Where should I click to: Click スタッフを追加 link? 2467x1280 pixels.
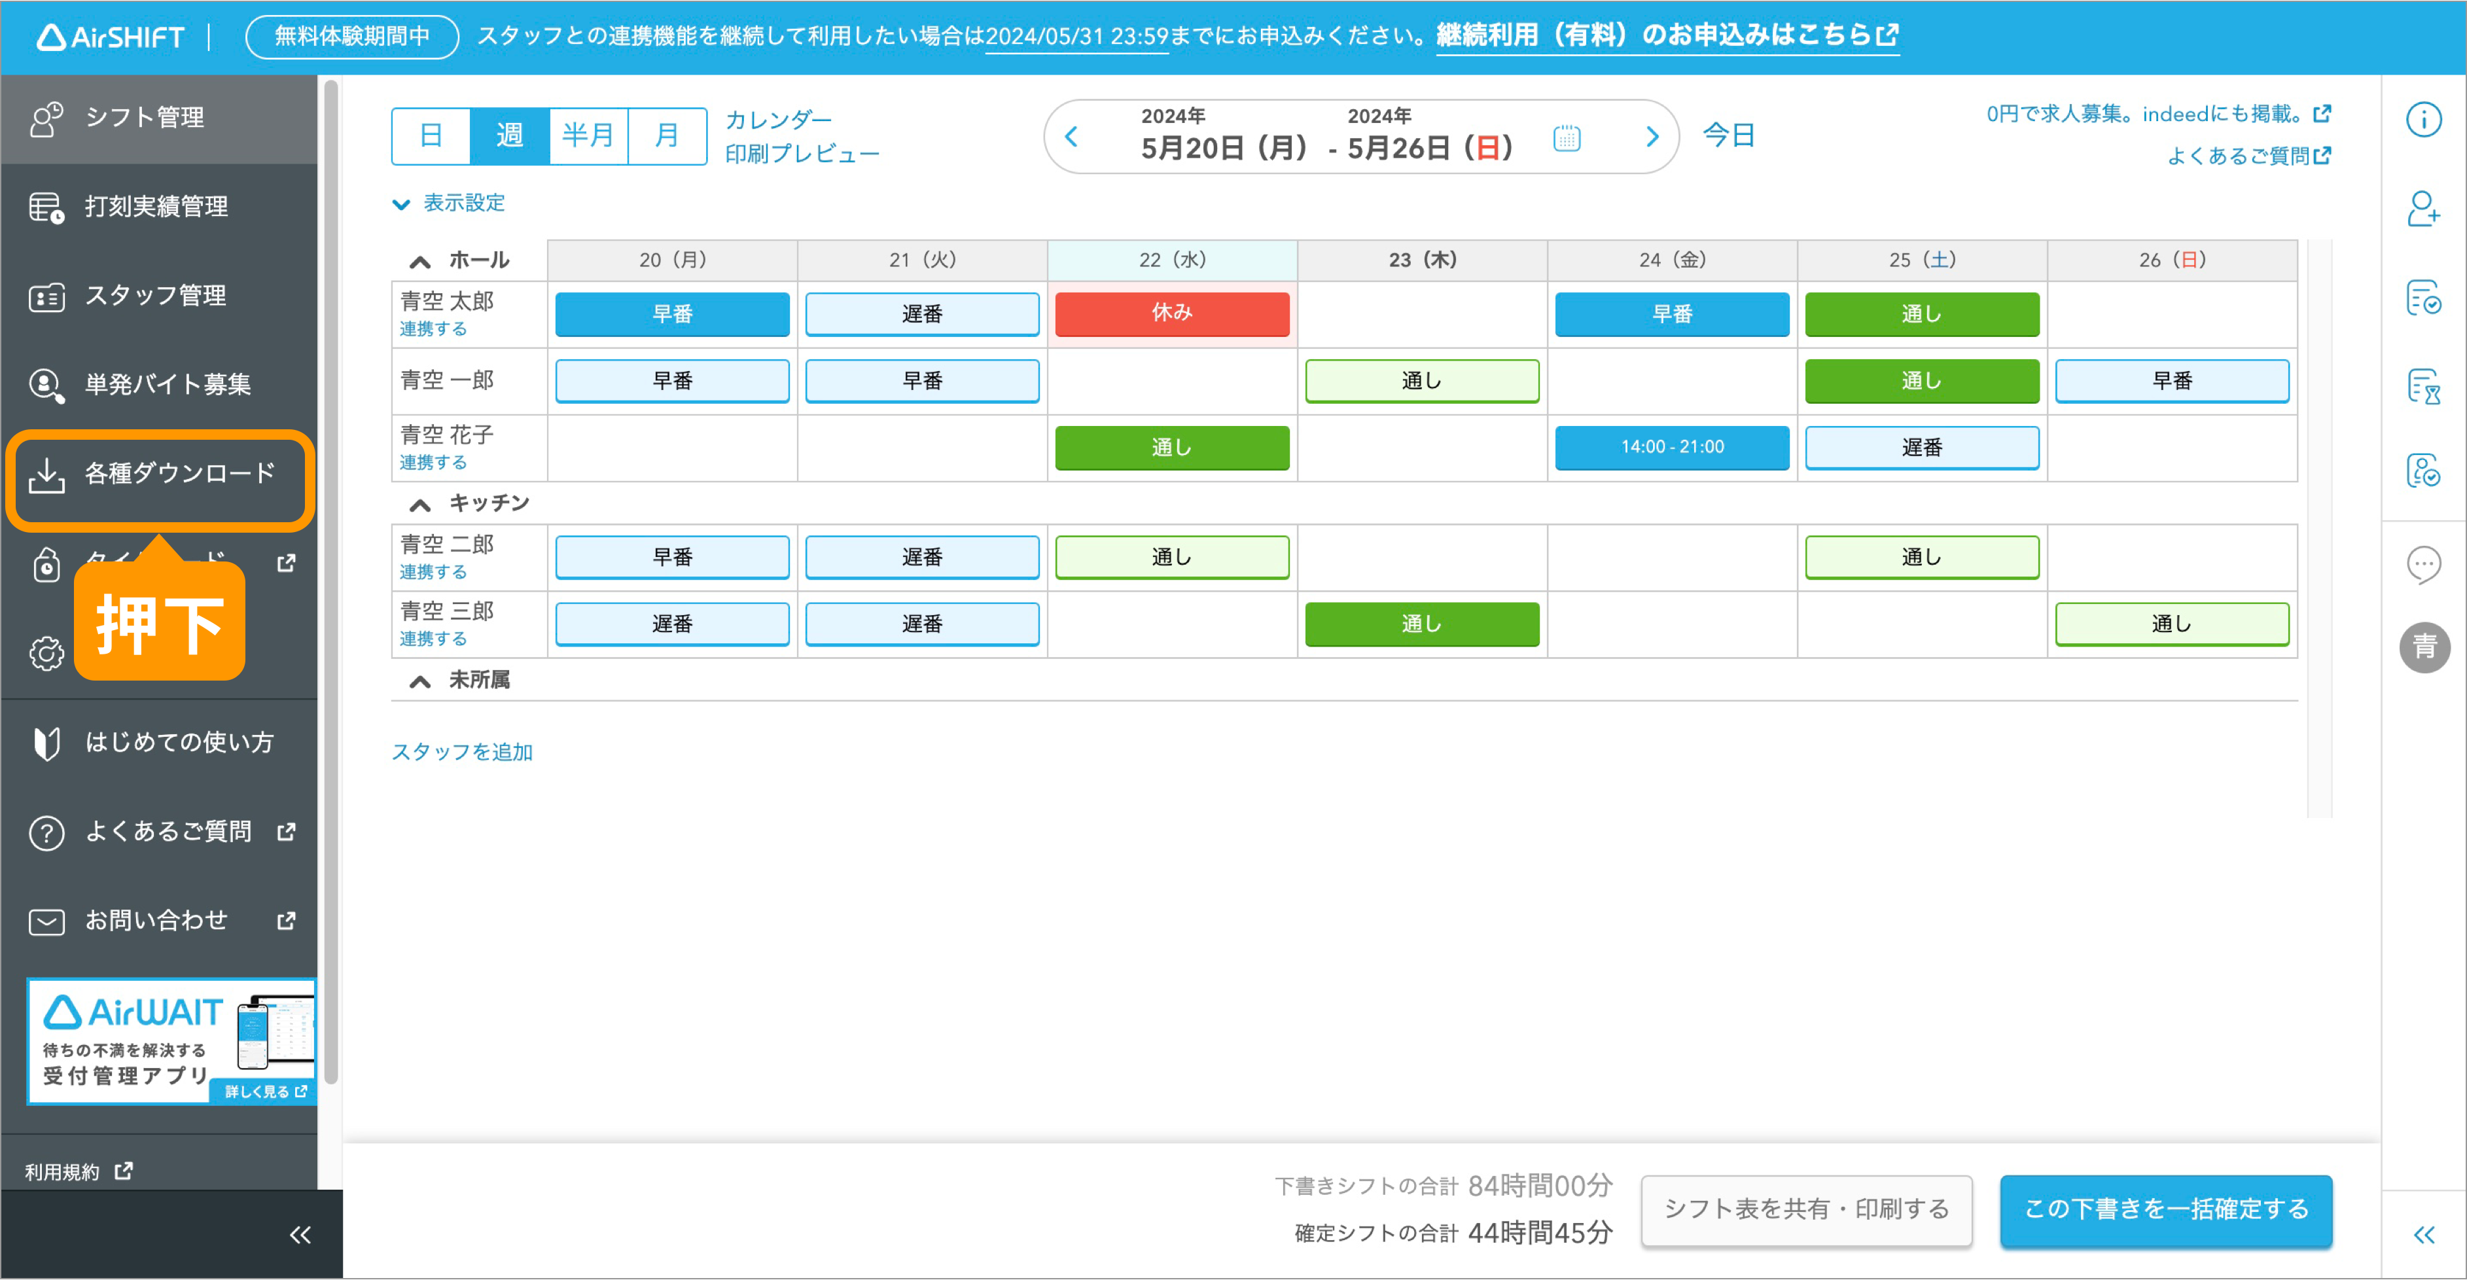tap(461, 753)
